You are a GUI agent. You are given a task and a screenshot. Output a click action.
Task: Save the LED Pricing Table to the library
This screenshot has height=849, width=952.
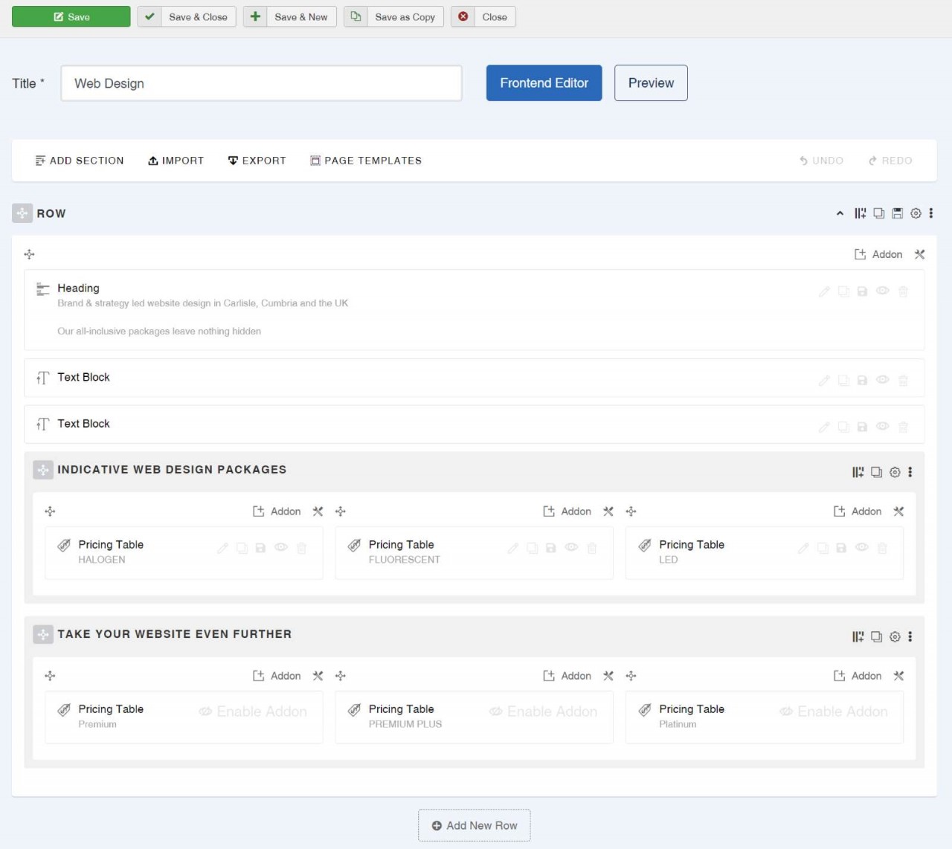[x=841, y=548]
